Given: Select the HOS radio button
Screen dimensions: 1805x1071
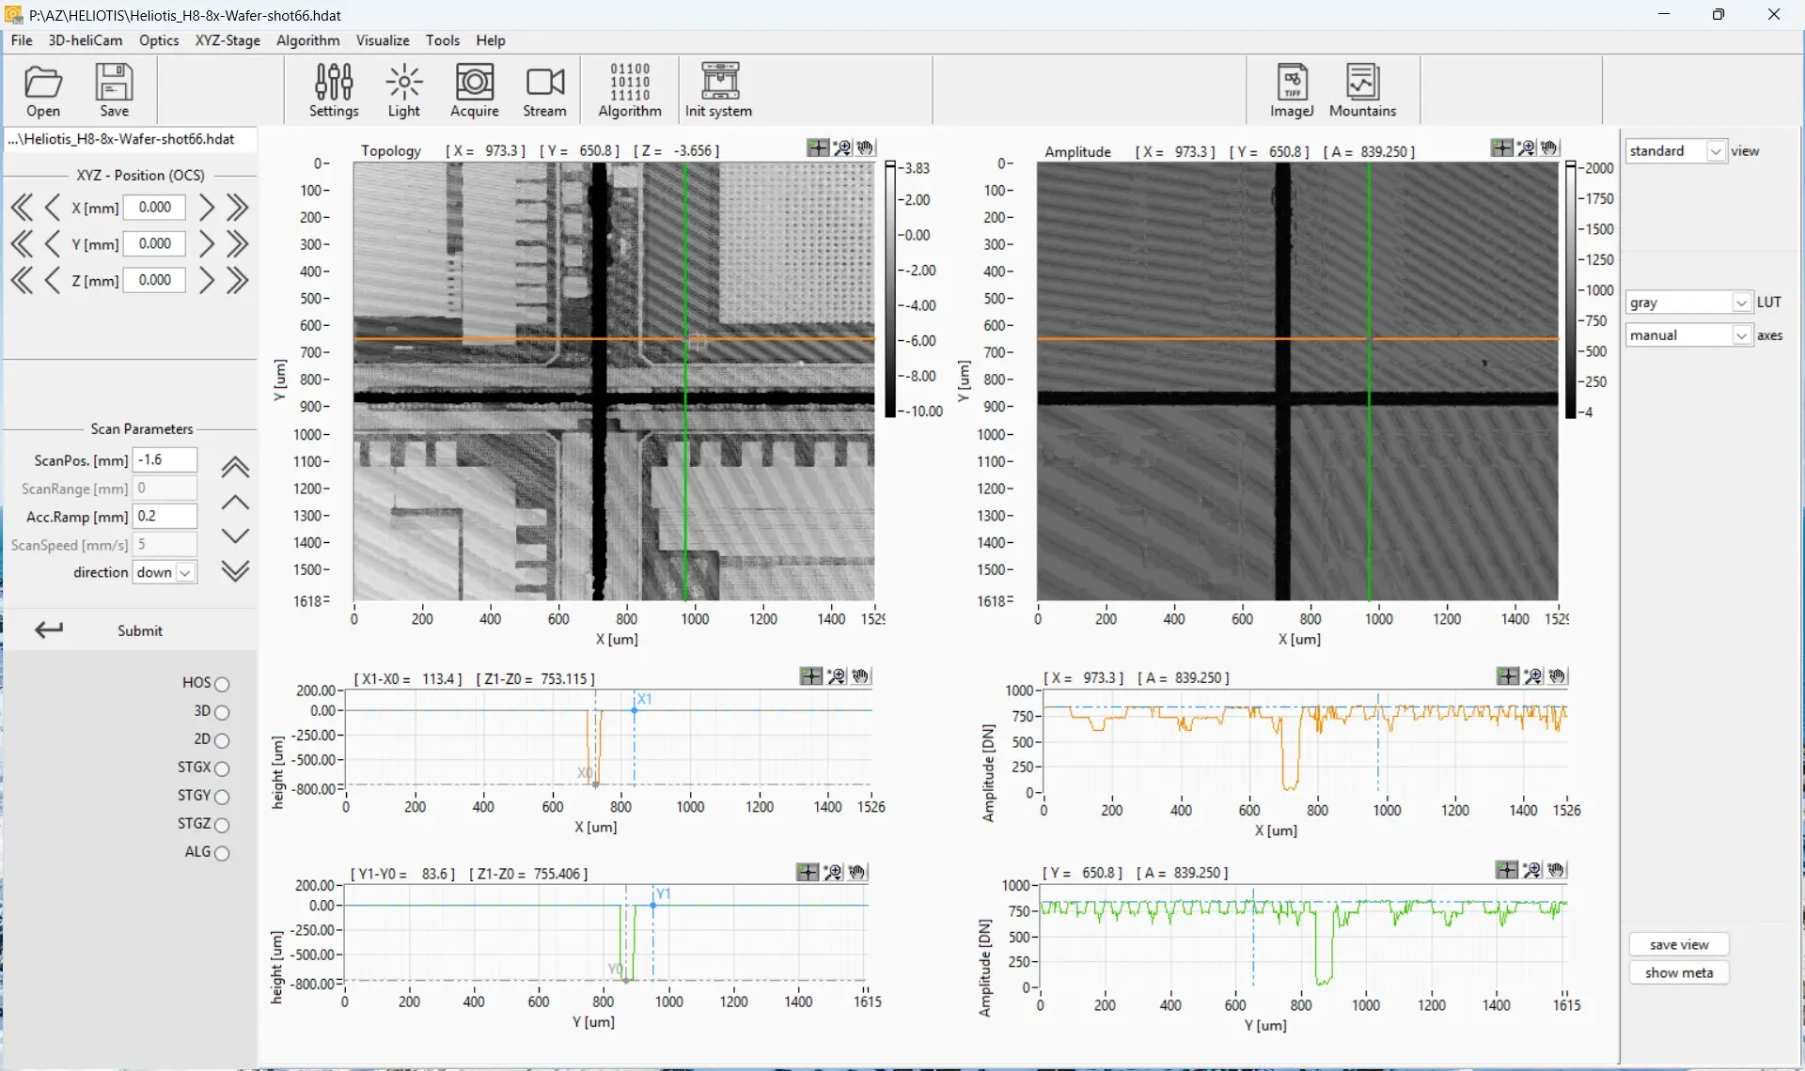Looking at the screenshot, I should pyautogui.click(x=222, y=684).
